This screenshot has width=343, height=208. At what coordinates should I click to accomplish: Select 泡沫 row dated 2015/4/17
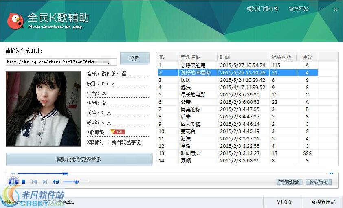(238, 88)
